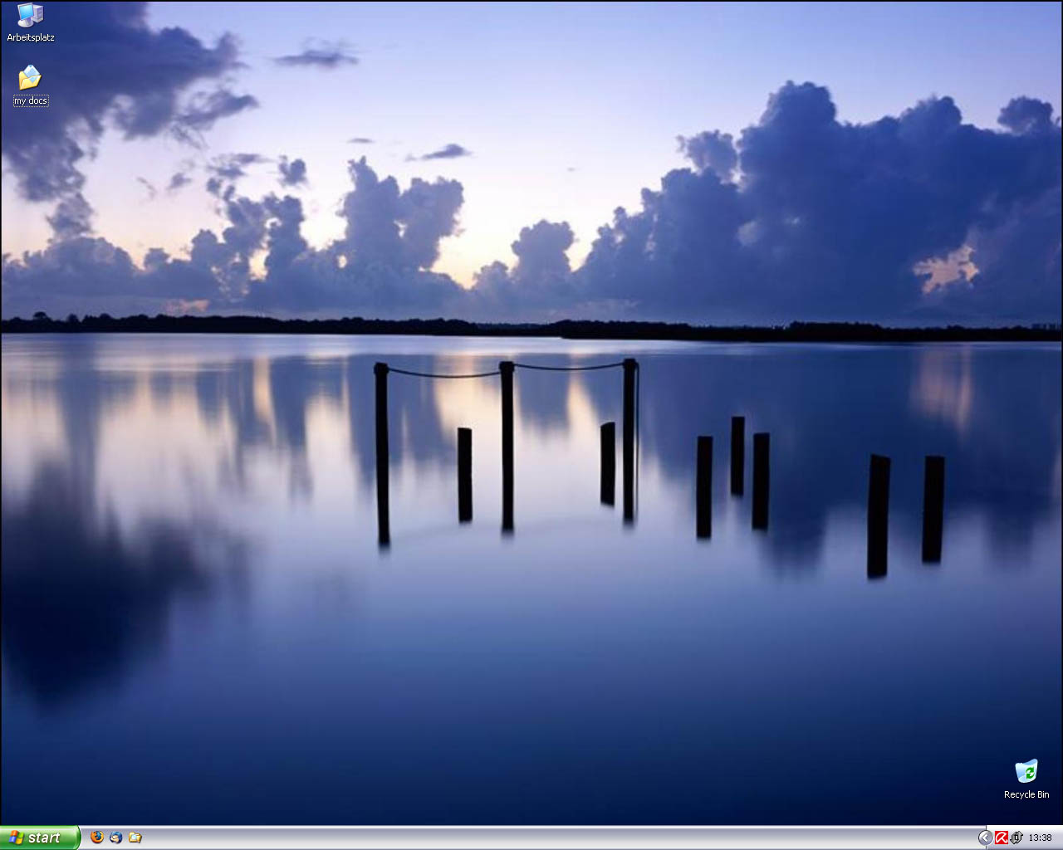1063x850 pixels.
Task: Click the 'my docs' icon label
Action: click(x=31, y=100)
